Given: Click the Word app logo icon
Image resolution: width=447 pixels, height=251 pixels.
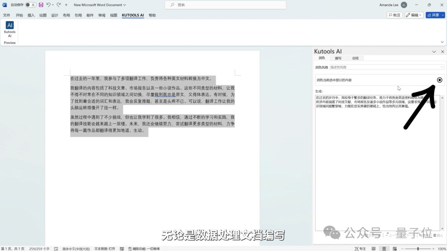Looking at the screenshot, I should click(5, 5).
